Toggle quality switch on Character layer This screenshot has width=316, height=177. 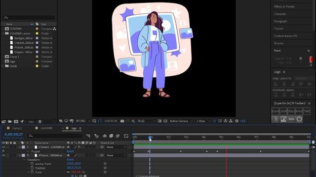[76, 147]
